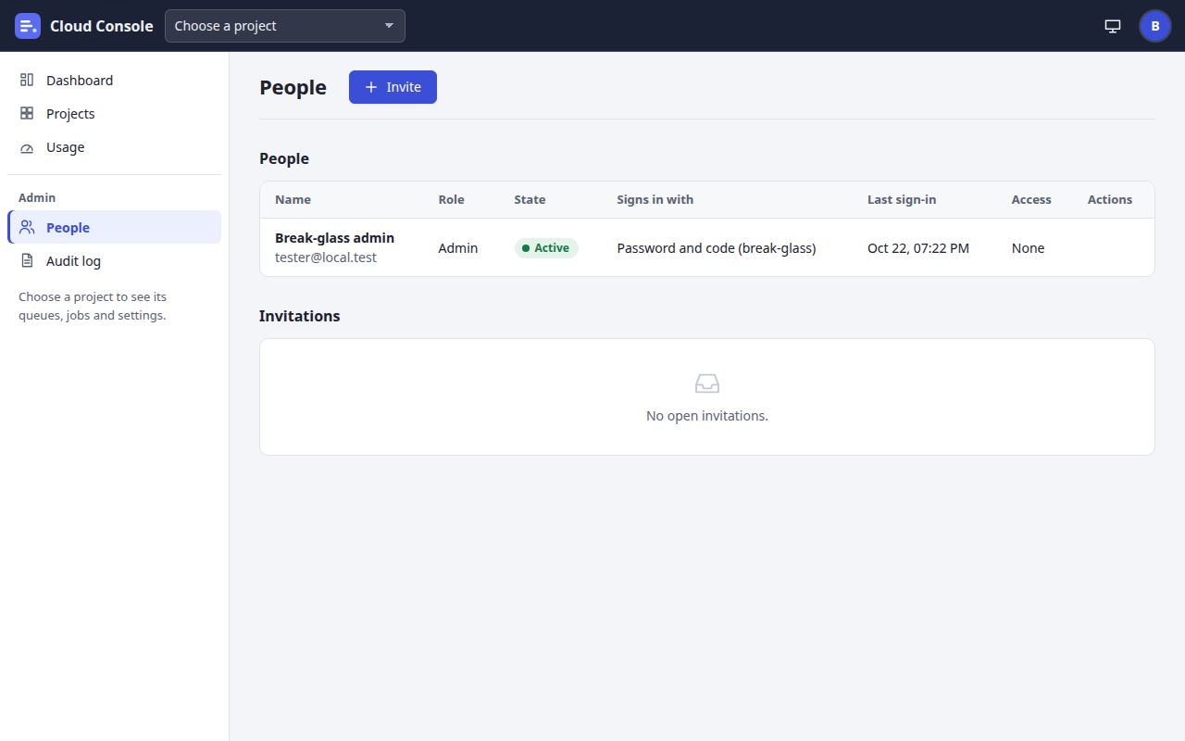Click the Active status badge
The image size is (1185, 741).
(546, 248)
